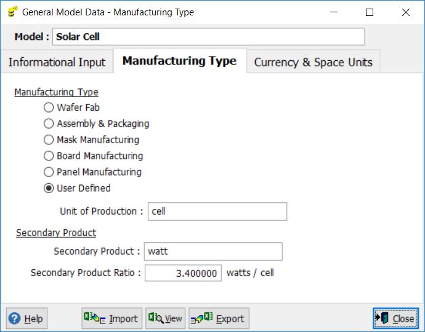Select Mask Manufacturing option
The height and width of the screenshot is (332, 425).
49,140
